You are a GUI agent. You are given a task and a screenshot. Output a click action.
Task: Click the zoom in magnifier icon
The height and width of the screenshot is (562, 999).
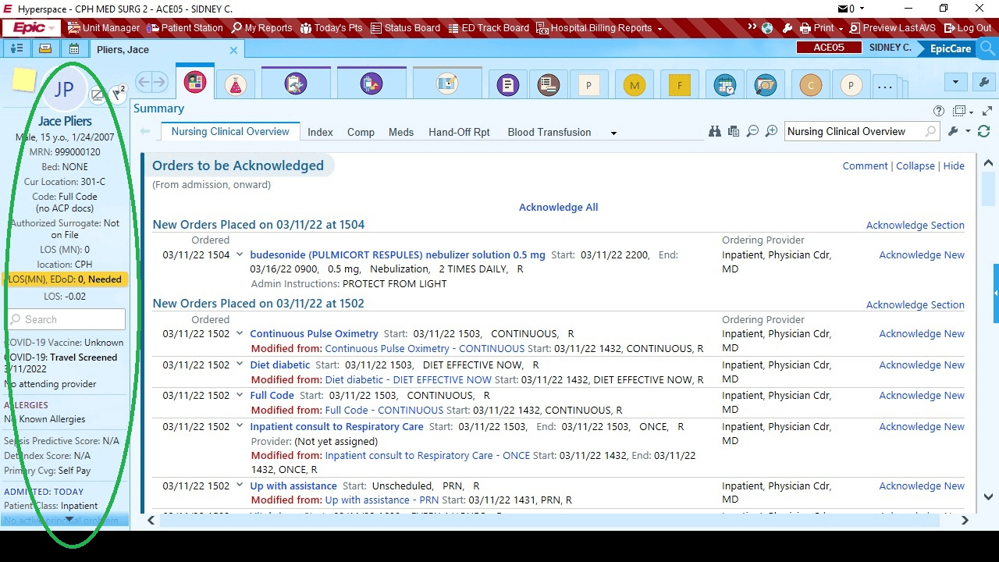[x=771, y=132]
